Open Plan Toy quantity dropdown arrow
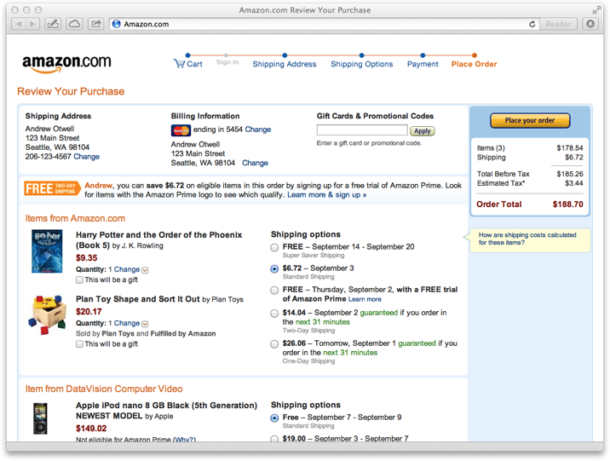This screenshot has height=461, width=610. tap(145, 324)
